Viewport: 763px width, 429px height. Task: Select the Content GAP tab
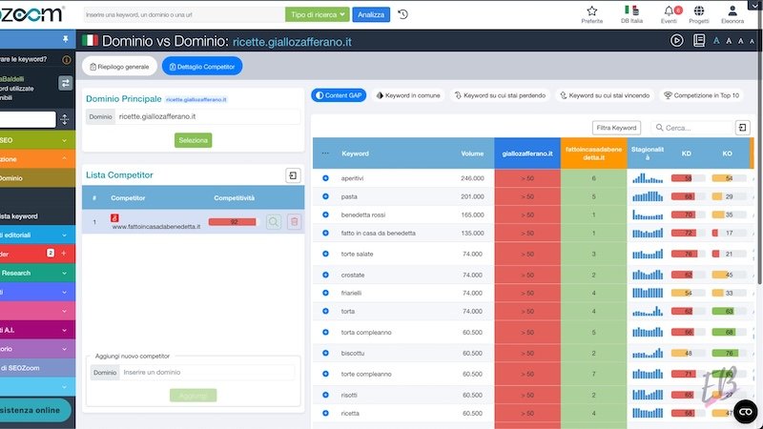339,95
